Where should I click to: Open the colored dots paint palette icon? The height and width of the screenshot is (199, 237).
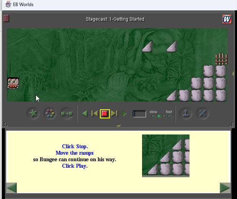[x=50, y=113]
